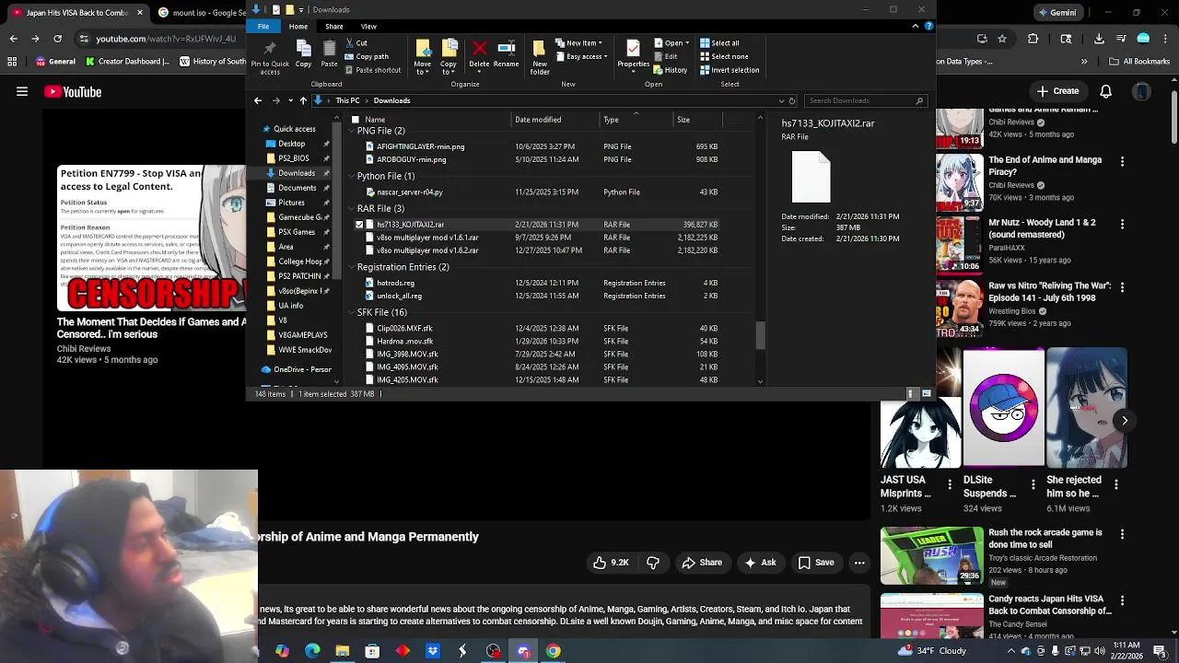
Task: Click Select none in the ribbon
Action: 723,56
